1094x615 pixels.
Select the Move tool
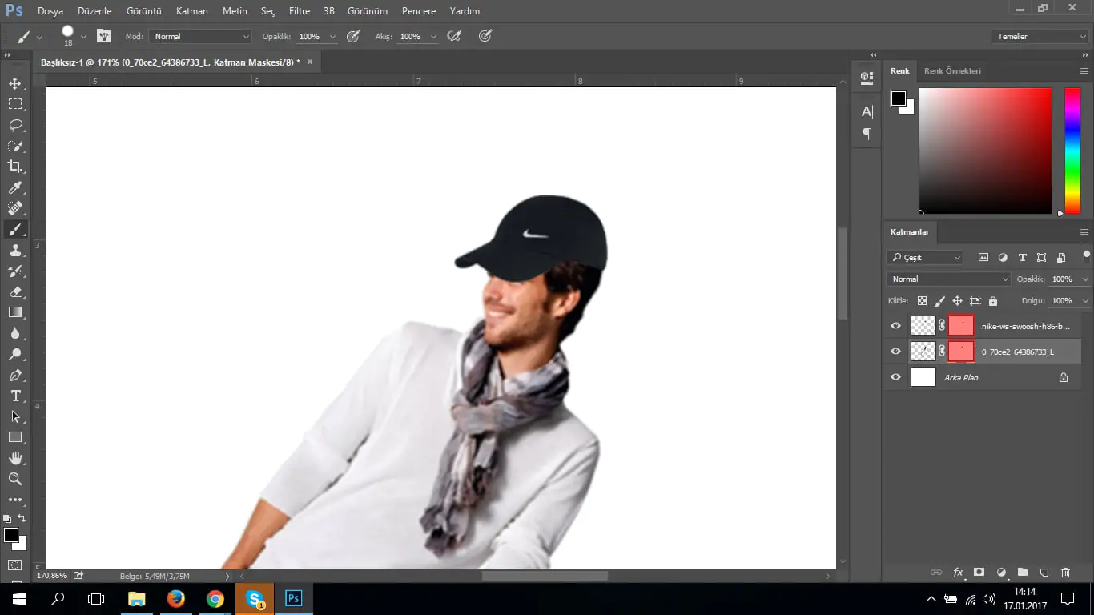(x=16, y=82)
